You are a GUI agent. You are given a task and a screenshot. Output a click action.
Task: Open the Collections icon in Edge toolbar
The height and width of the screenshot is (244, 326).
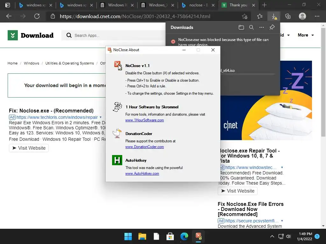[x=288, y=16]
